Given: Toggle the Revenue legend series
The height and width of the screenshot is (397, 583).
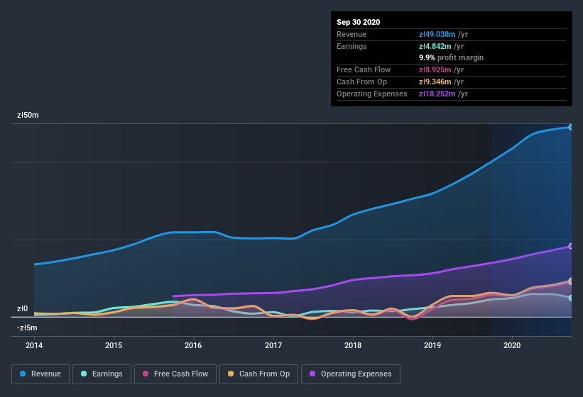Looking at the screenshot, I should 40,374.
